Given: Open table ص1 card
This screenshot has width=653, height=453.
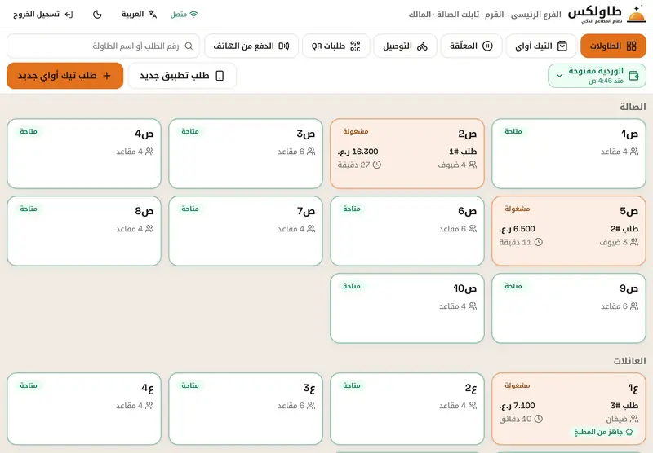Looking at the screenshot, I should pyautogui.click(x=568, y=153).
